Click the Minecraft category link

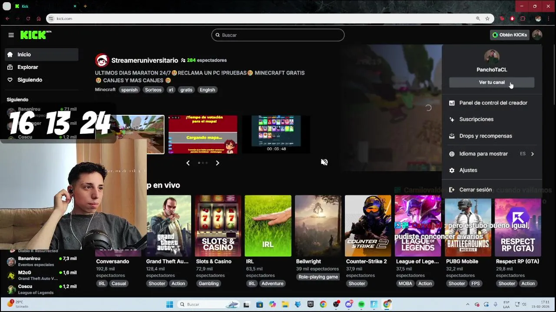click(105, 90)
